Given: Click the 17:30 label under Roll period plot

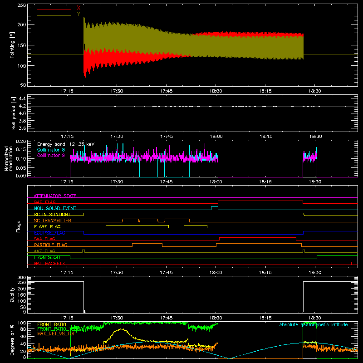Looking at the screenshot, I should tap(117, 137).
